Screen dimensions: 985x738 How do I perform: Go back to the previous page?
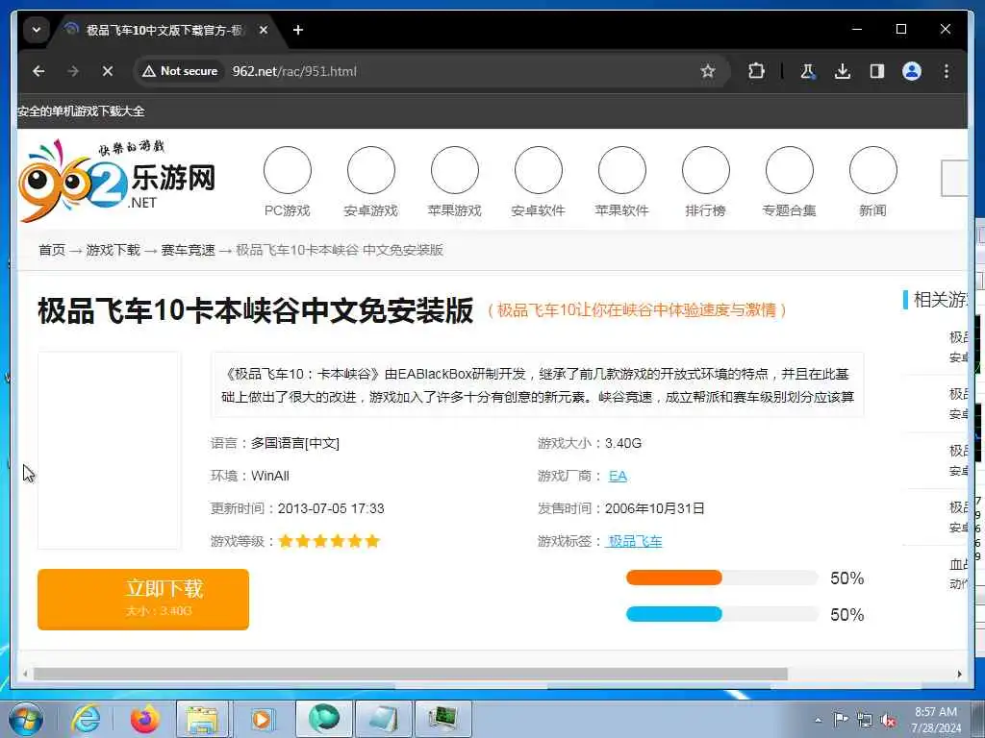[x=38, y=71]
